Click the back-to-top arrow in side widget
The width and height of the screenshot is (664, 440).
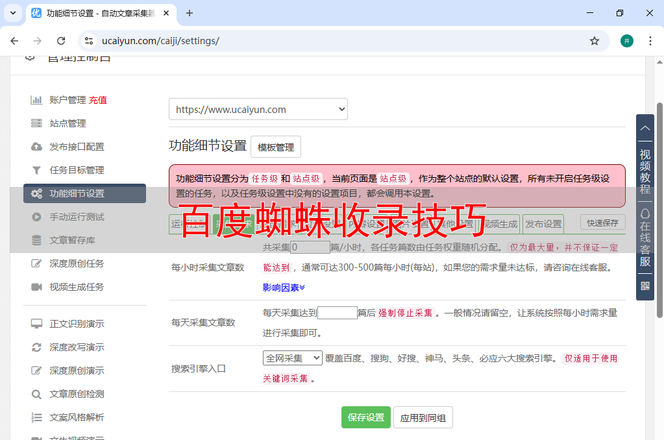point(645,127)
